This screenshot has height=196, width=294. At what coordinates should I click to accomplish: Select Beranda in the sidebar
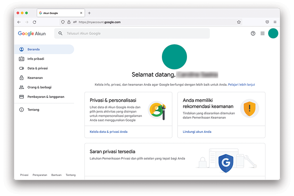point(44,49)
